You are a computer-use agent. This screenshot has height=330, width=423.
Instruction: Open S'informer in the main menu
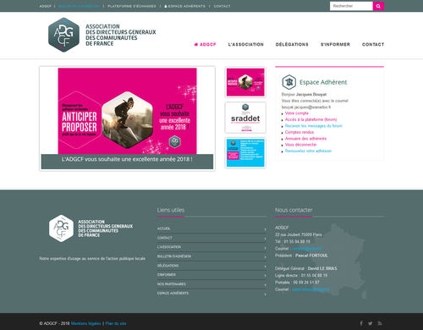click(x=335, y=44)
